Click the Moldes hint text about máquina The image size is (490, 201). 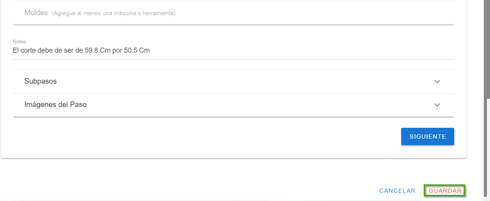(x=114, y=13)
